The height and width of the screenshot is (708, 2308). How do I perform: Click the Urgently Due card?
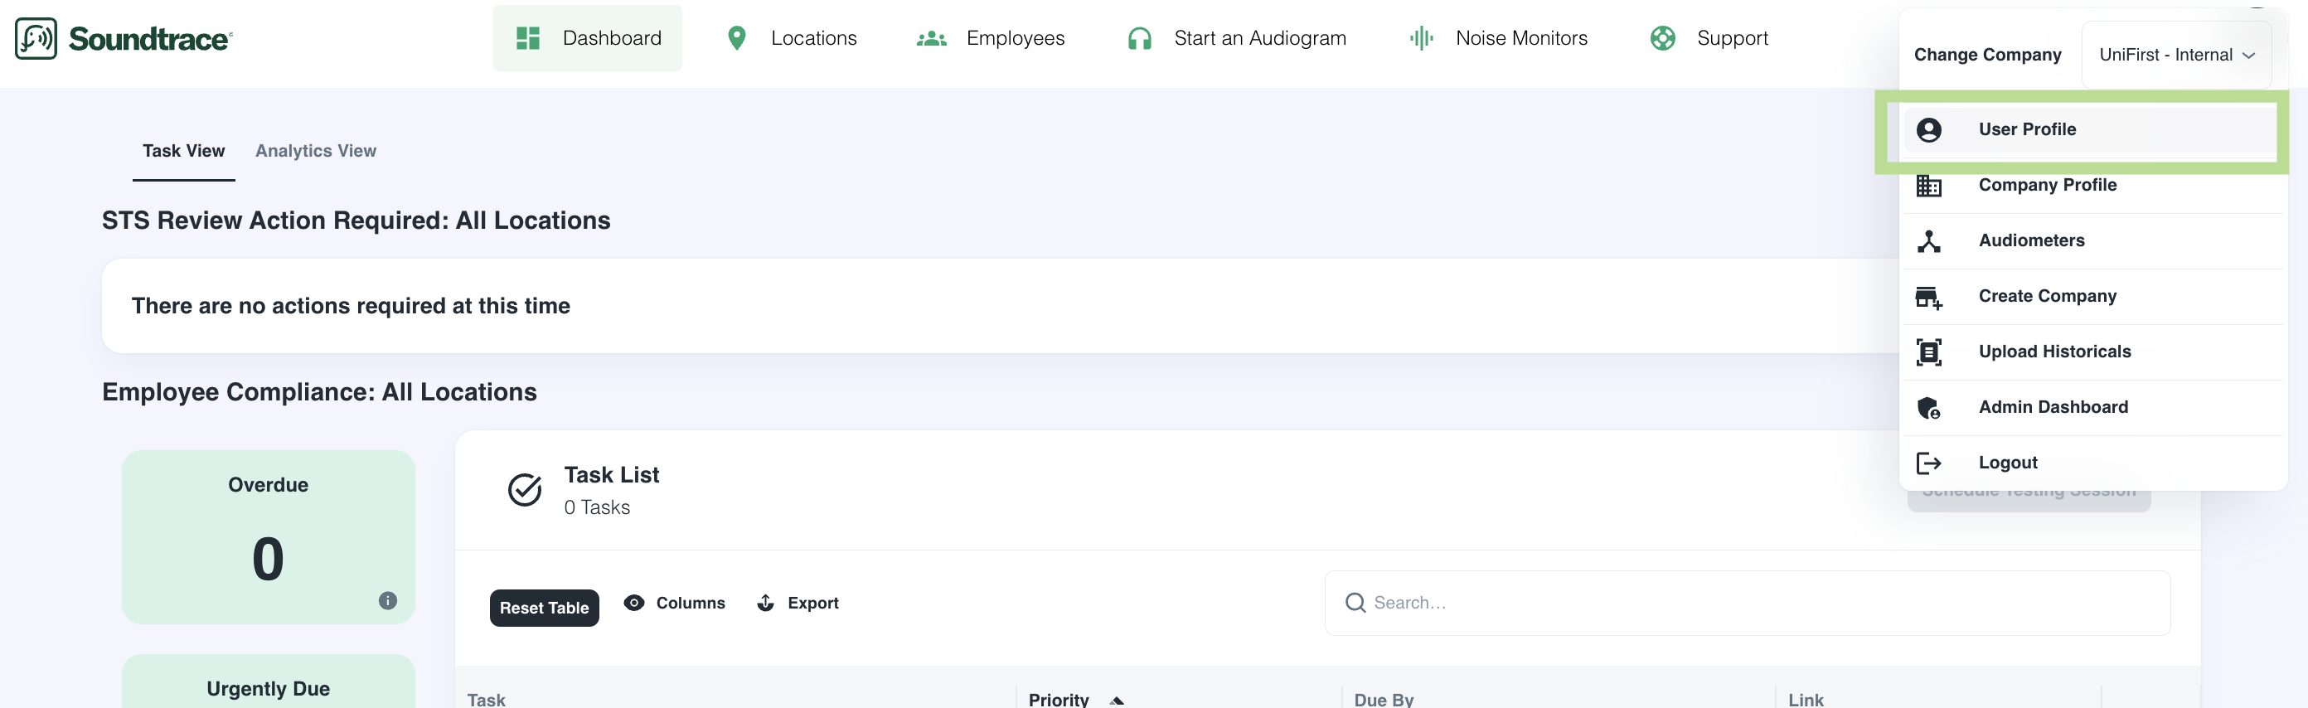click(268, 683)
